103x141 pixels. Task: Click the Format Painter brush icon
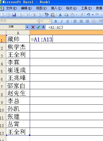[81, 15]
